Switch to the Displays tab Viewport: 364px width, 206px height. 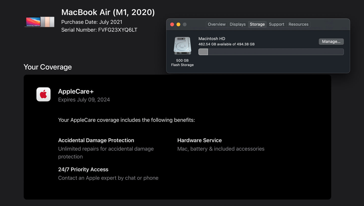pyautogui.click(x=237, y=24)
